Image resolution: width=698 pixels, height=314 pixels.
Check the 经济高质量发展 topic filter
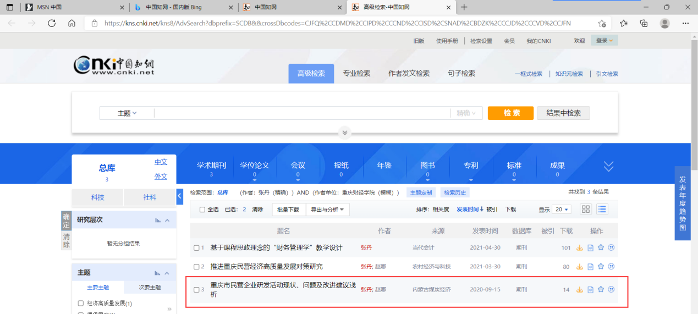[81, 303]
